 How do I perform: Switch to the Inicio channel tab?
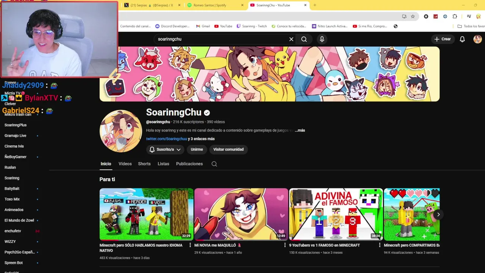click(106, 164)
